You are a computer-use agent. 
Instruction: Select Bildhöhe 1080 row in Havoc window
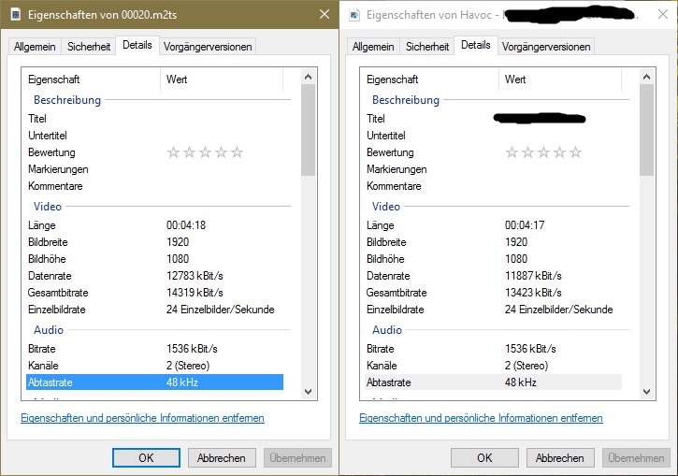(x=493, y=259)
